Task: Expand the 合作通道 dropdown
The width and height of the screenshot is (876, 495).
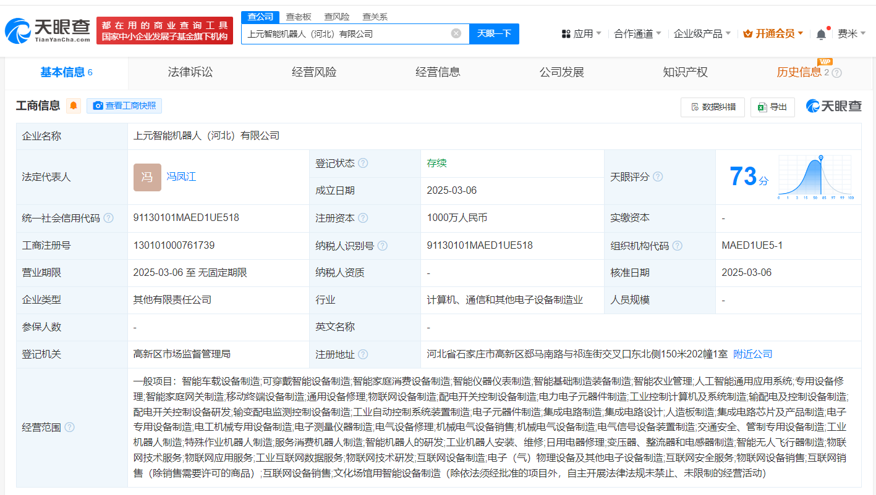Action: coord(637,34)
